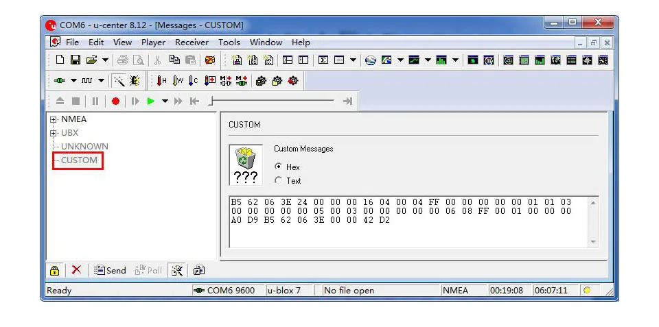
Task: Open the Messages View split-pane icon
Action: [288, 60]
